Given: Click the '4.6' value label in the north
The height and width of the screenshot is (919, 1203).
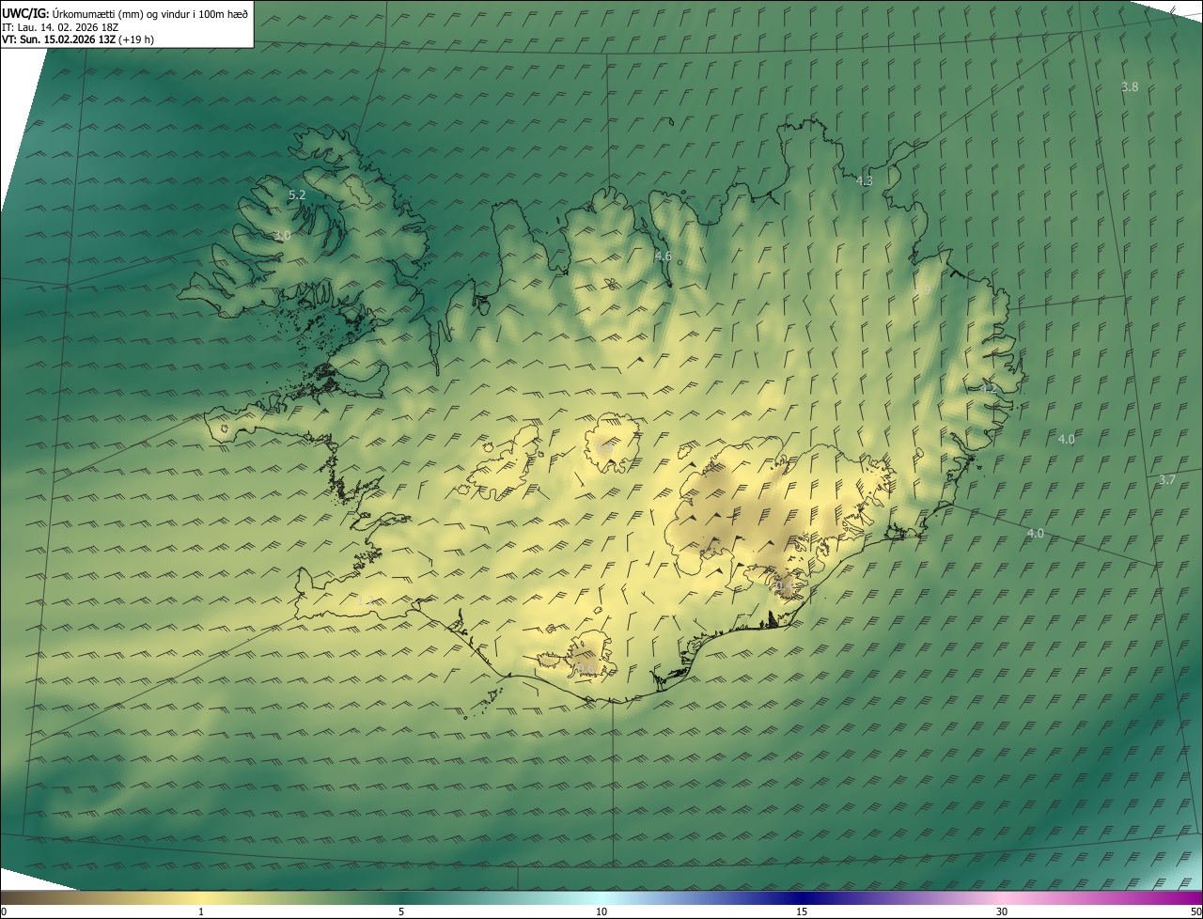Looking at the screenshot, I should tap(663, 256).
